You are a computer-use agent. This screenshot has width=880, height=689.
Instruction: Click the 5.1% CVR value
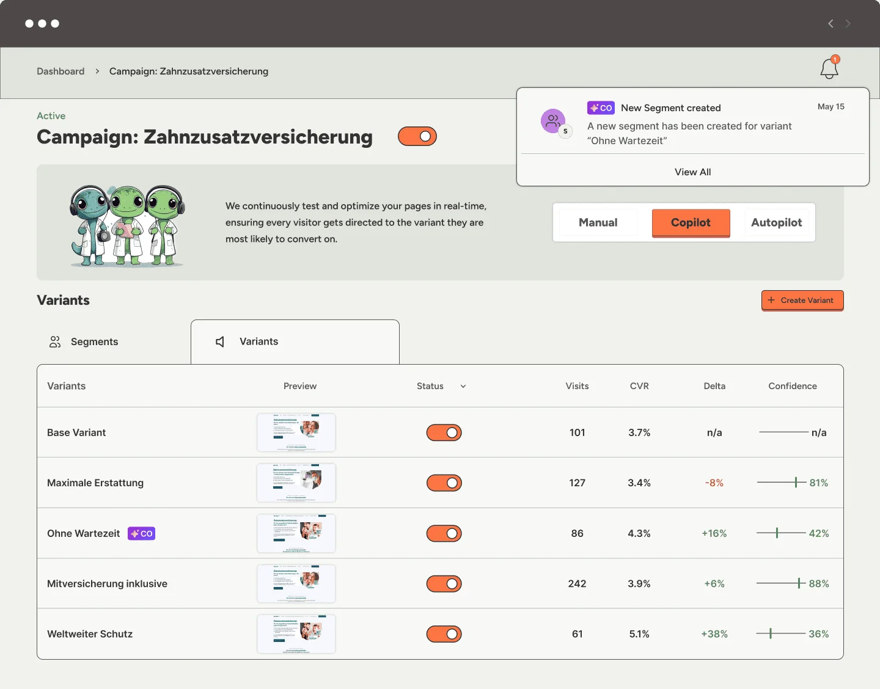pos(639,634)
